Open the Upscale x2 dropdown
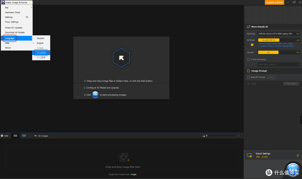This screenshot has width=302, height=179. coord(278,52)
